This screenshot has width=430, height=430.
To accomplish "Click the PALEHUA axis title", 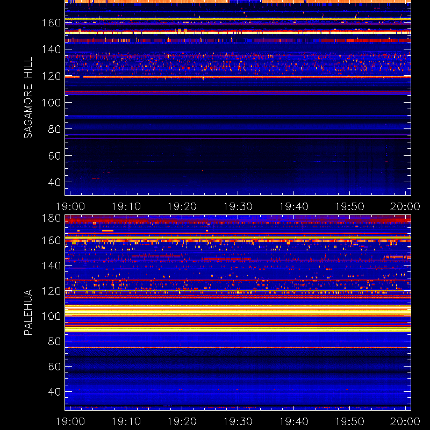I will [28, 312].
